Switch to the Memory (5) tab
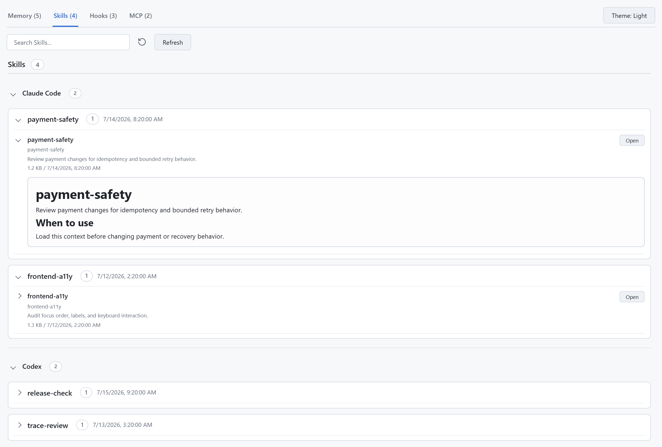 pyautogui.click(x=25, y=16)
